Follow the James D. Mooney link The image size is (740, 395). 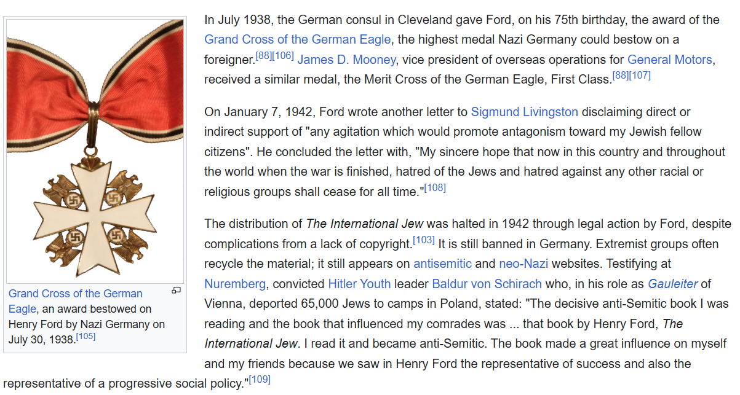[346, 60]
